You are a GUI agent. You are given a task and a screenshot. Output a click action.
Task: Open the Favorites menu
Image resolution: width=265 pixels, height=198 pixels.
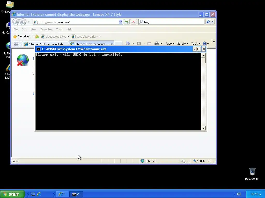pos(46,29)
